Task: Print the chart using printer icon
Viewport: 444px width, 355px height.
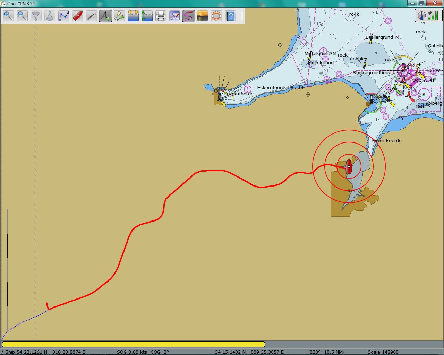Action: pyautogui.click(x=161, y=16)
